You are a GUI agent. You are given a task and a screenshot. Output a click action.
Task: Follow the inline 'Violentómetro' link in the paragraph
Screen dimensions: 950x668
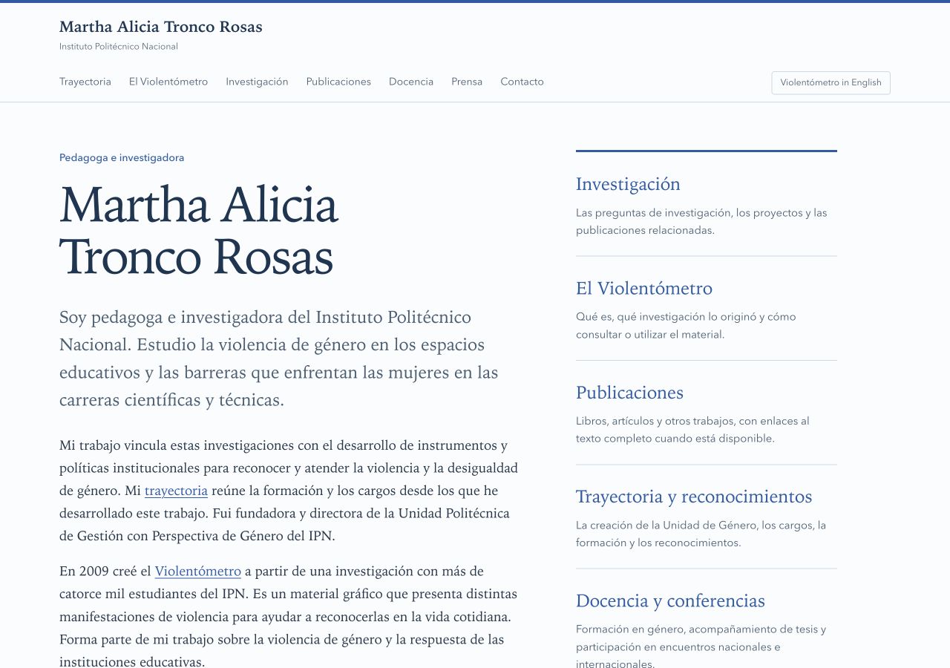[x=197, y=571]
